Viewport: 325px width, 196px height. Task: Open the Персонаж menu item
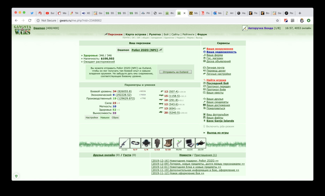(x=115, y=34)
